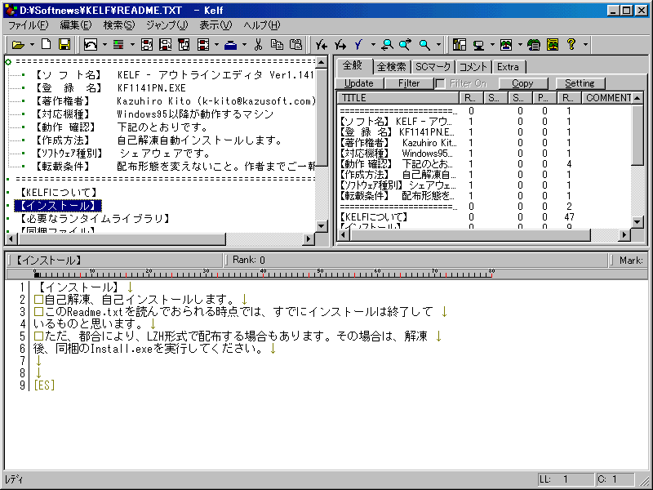Open the dropdown arrow beside the undo icon
This screenshot has width=653, height=490.
[104, 45]
